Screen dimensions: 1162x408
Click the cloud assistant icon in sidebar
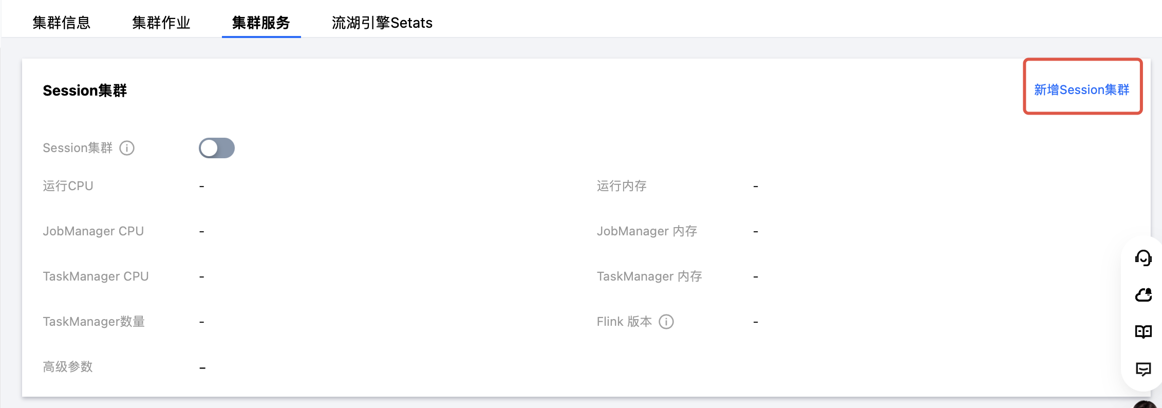(x=1143, y=295)
